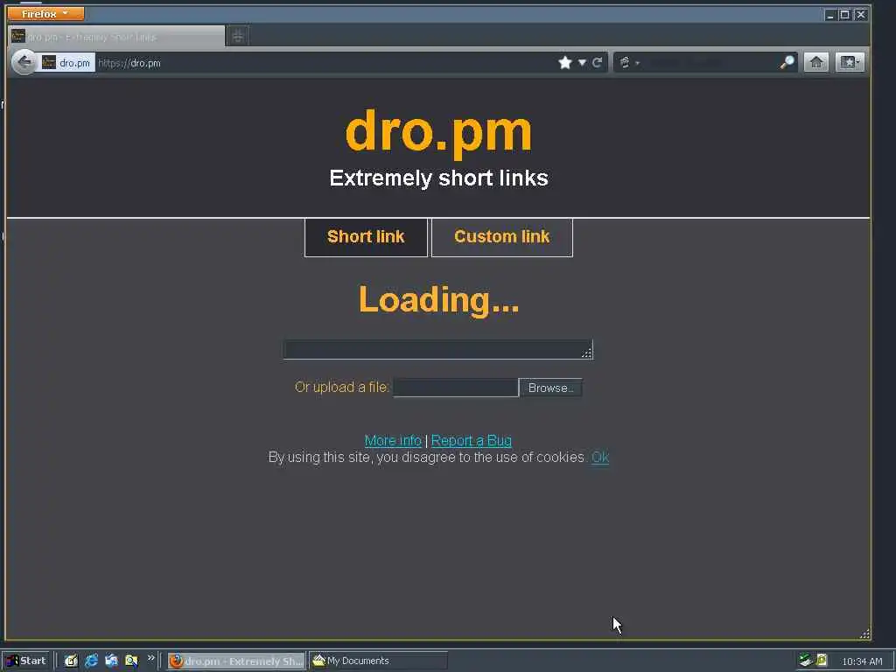This screenshot has width=896, height=672.
Task: Switch to the Custom link tab
Action: (501, 237)
